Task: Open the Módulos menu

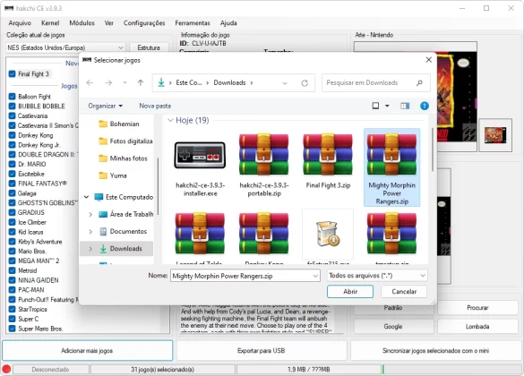Action: pos(82,23)
